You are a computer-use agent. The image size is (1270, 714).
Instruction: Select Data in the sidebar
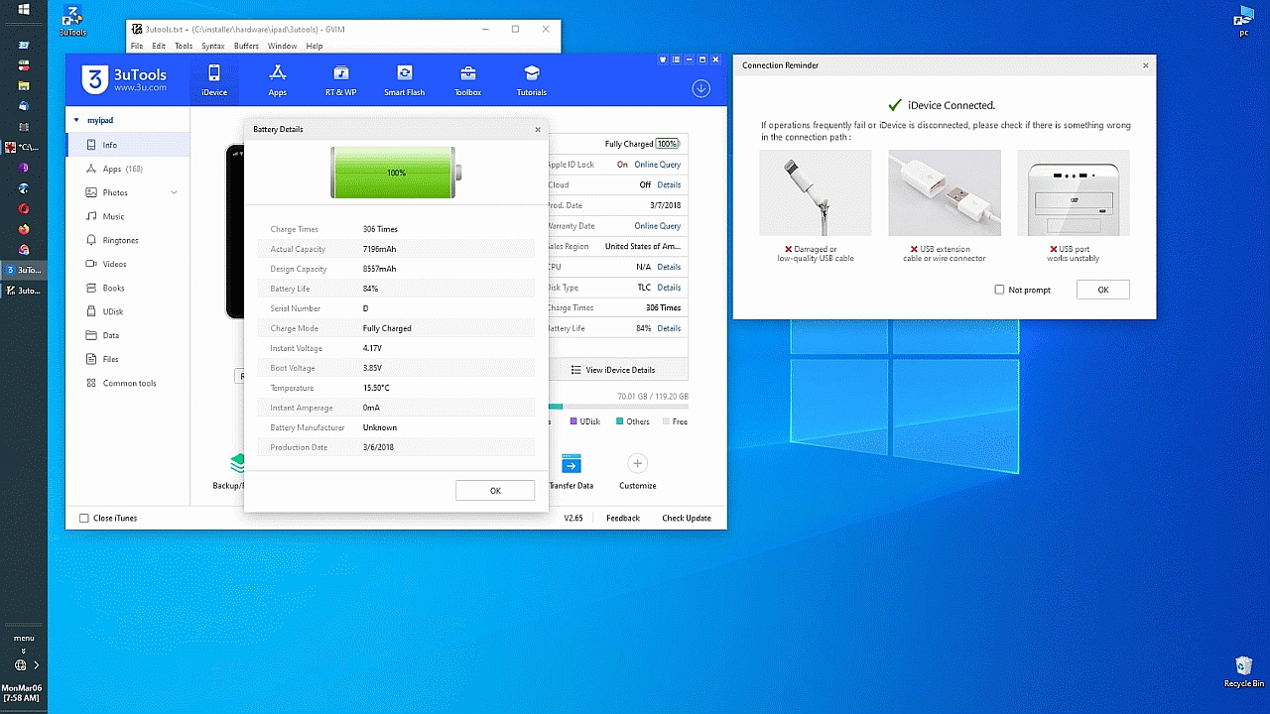tap(127, 335)
